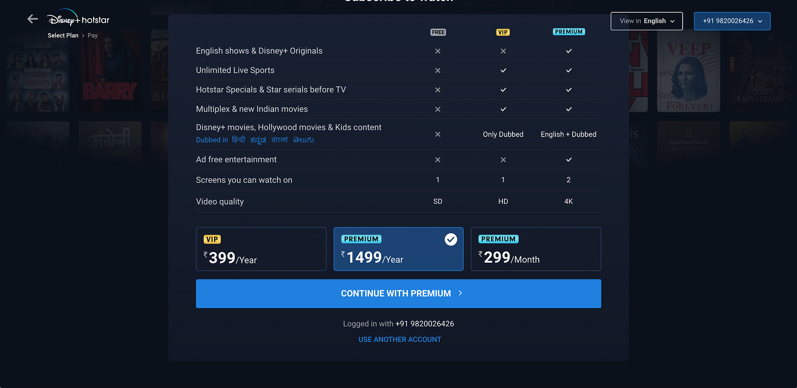Click the 'English + Dubbed' Premium cell
The image size is (797, 388).
569,135
